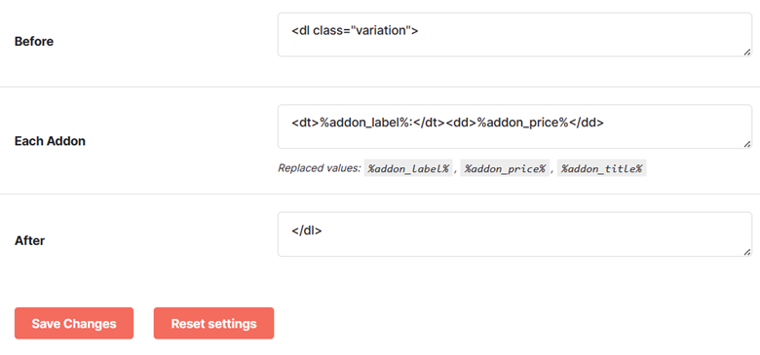
Task: Click the After textarea resize corner
Action: click(747, 252)
